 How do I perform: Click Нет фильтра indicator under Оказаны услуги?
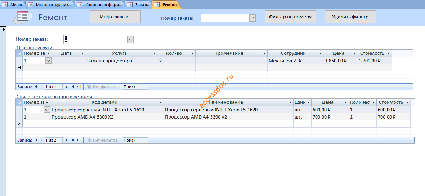102,87
